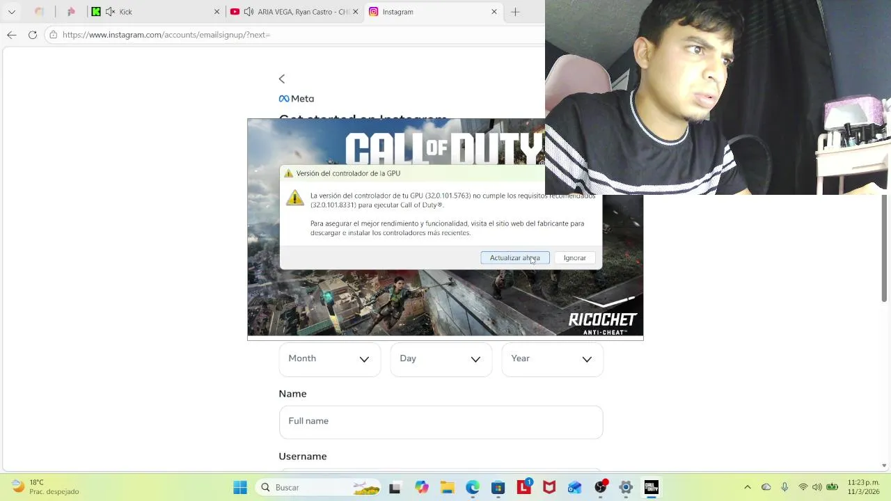Open OBS Studio from taskbar
Screen dimensions: 891x501
click(x=601, y=488)
